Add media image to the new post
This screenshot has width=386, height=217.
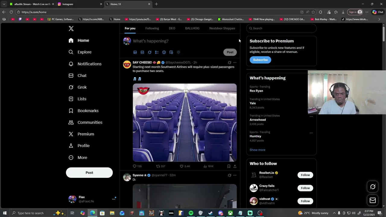click(x=135, y=52)
